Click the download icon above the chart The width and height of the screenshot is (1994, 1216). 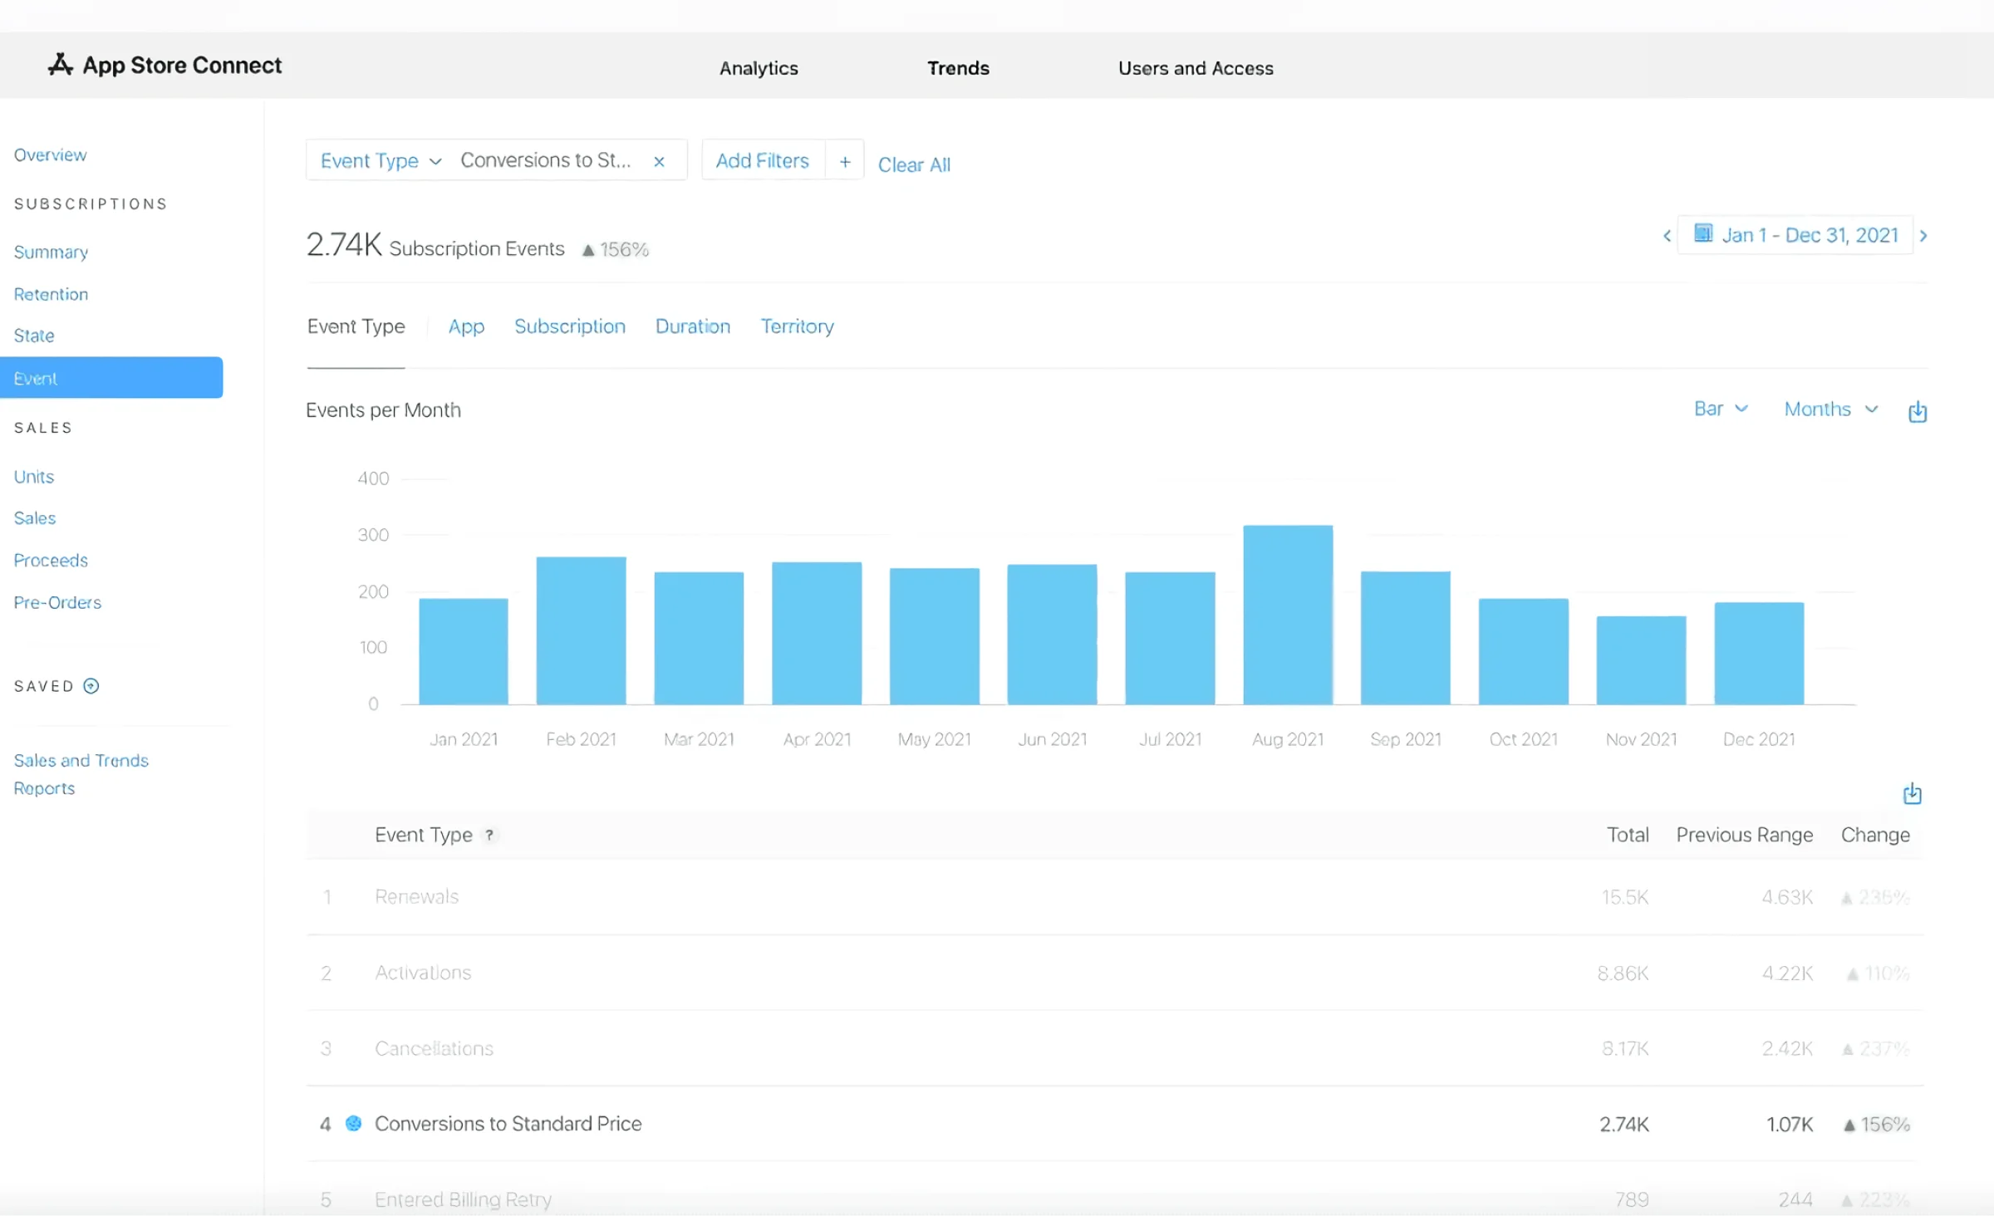point(1918,411)
